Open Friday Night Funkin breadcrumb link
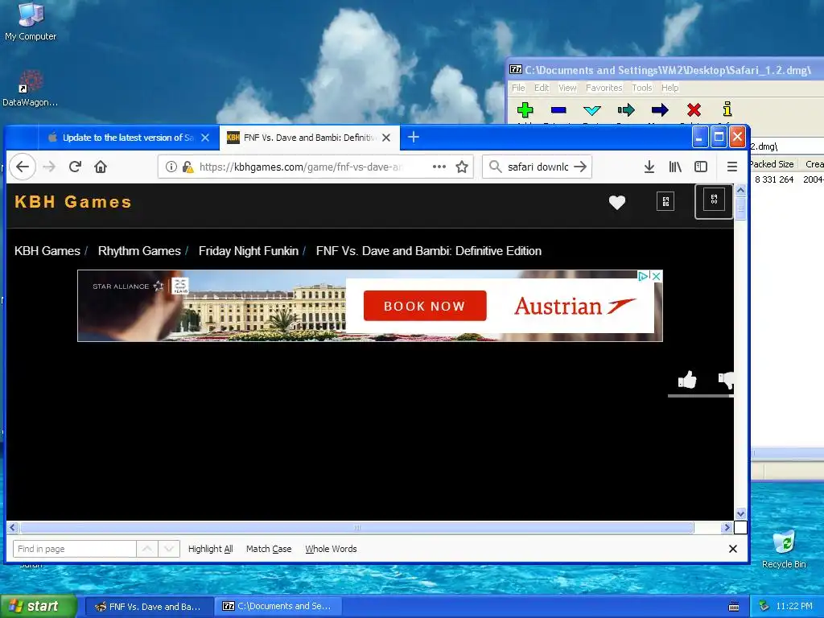The image size is (824, 618). pyautogui.click(x=249, y=251)
